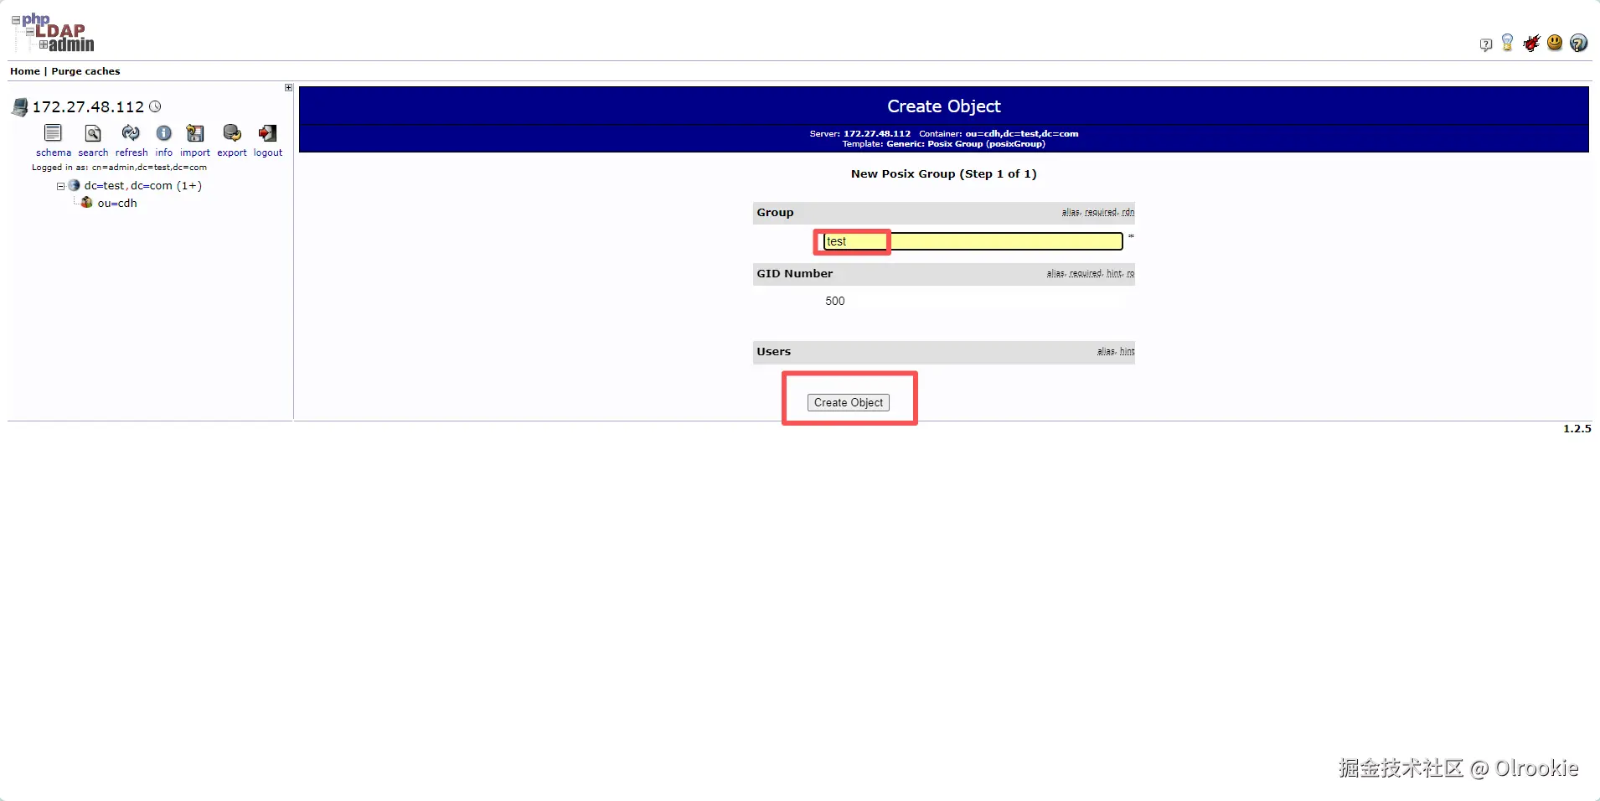Screen dimensions: 1600x801
Task: Click the yellow smiley donate icon
Action: tap(1555, 43)
